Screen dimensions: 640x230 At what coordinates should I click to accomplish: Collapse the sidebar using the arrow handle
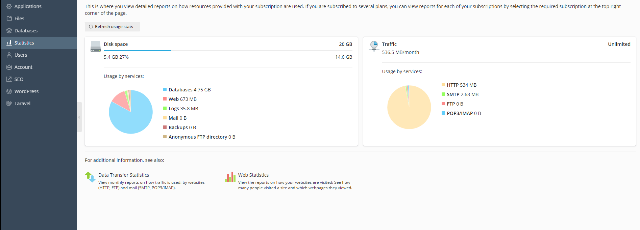pyautogui.click(x=79, y=117)
